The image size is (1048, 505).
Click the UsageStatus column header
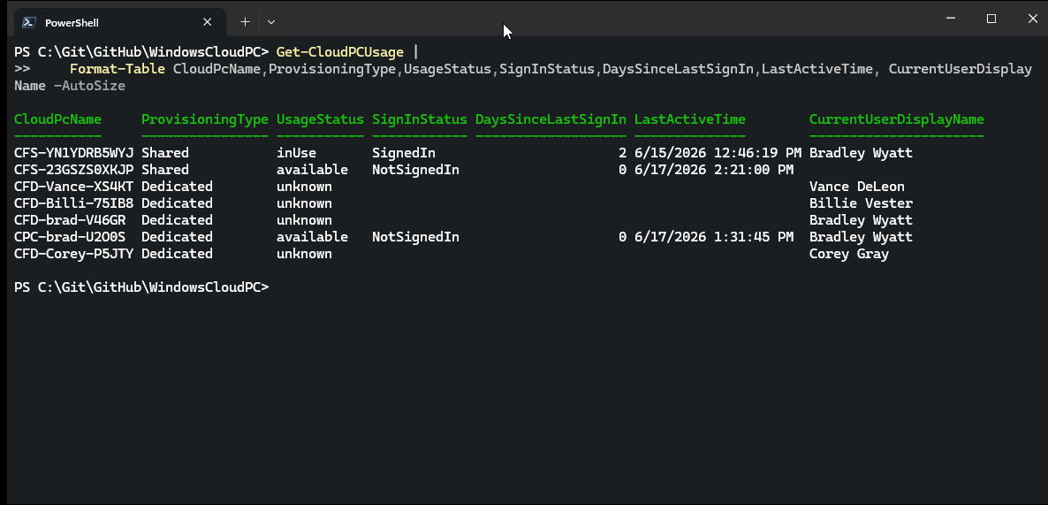(320, 119)
